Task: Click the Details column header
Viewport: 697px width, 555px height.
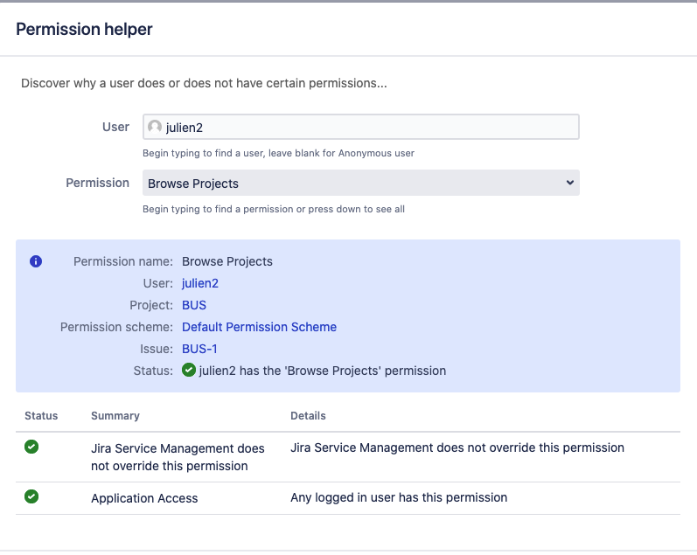Action: point(308,416)
